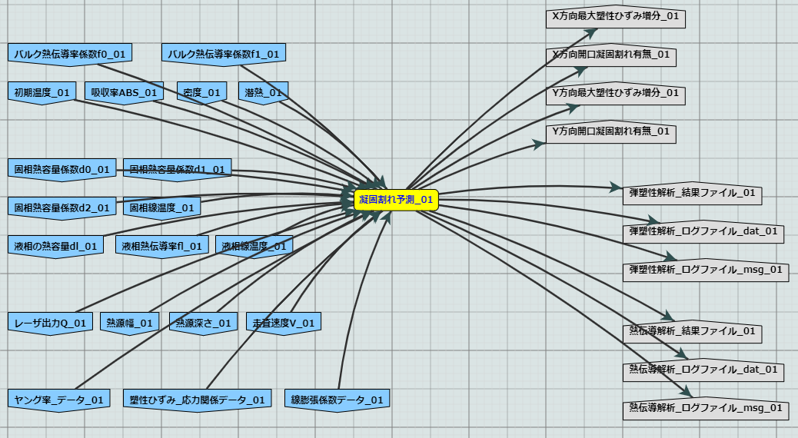Viewport: 798px width, 438px height.
Task: Click the 液相熱伝導率fl_01 node
Action: pyautogui.click(x=162, y=247)
